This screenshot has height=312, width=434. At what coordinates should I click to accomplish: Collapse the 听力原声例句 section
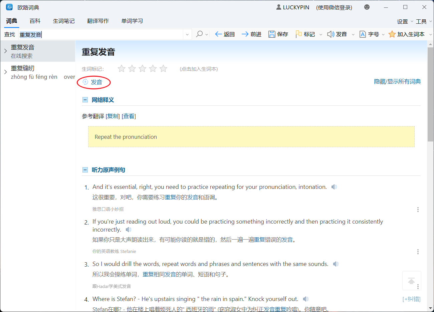pyautogui.click(x=85, y=170)
